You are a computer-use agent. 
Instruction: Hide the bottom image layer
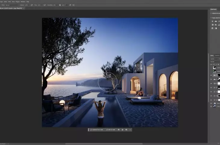tap(211, 106)
